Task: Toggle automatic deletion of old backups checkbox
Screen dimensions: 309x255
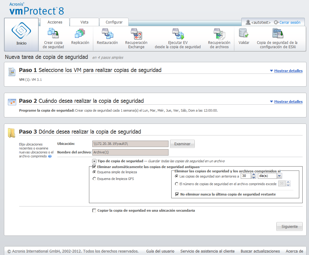Action: coord(94,167)
